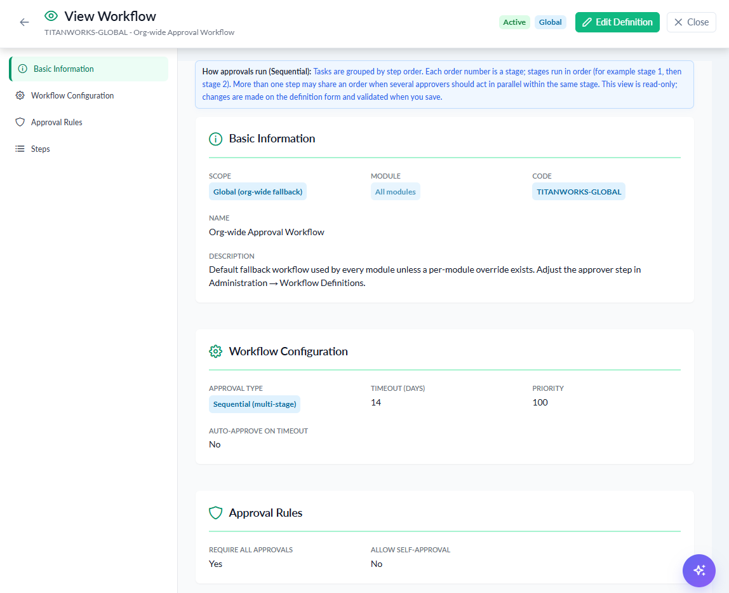Click the NAME field label
Viewport: 729px width, 593px height.
pos(219,218)
